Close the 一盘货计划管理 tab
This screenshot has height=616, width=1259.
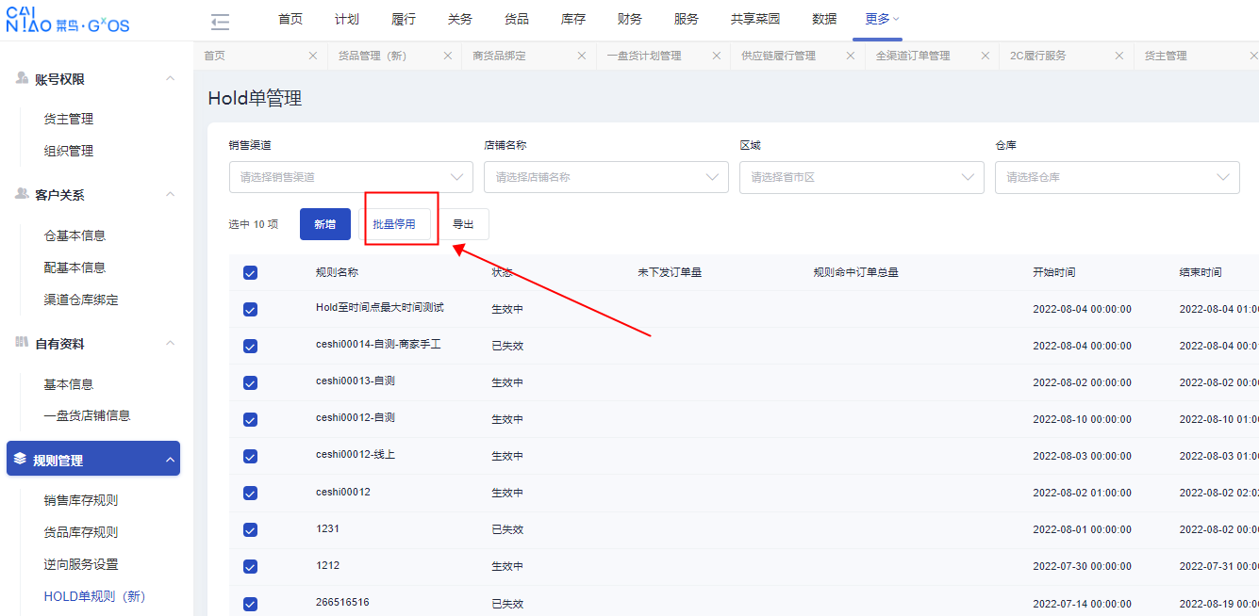tap(716, 56)
